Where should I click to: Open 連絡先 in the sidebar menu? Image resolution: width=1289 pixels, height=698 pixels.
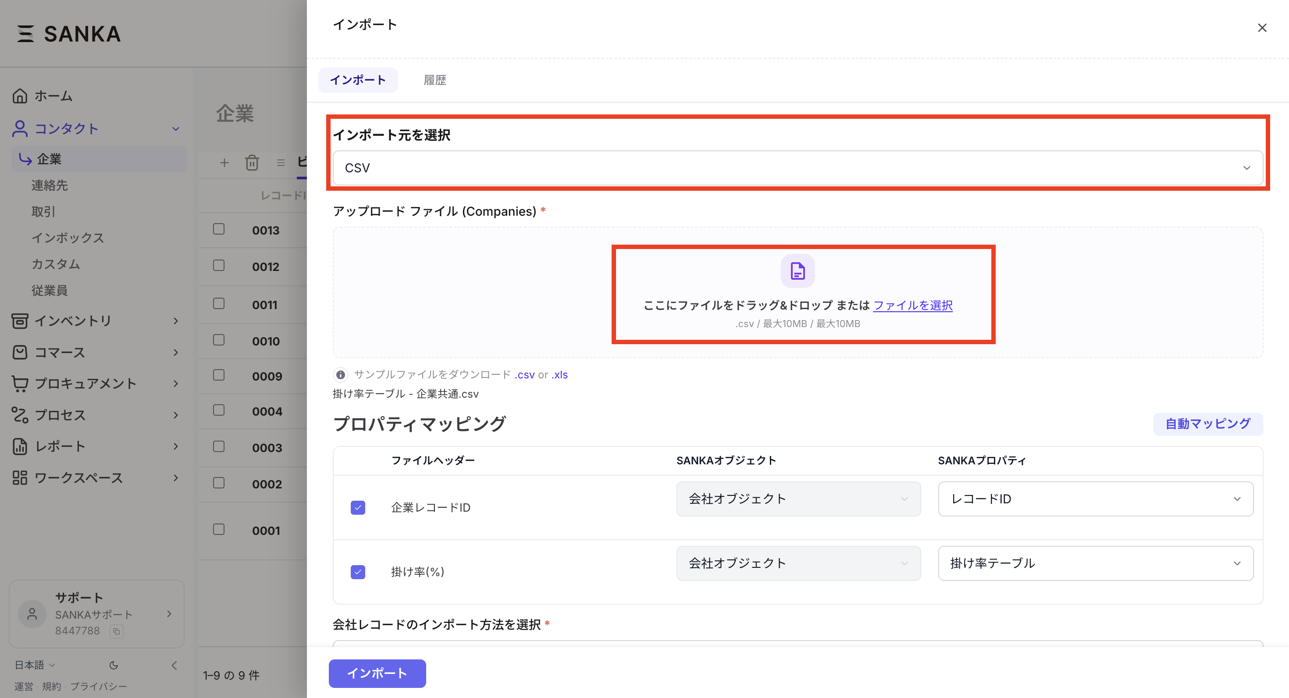(x=50, y=185)
